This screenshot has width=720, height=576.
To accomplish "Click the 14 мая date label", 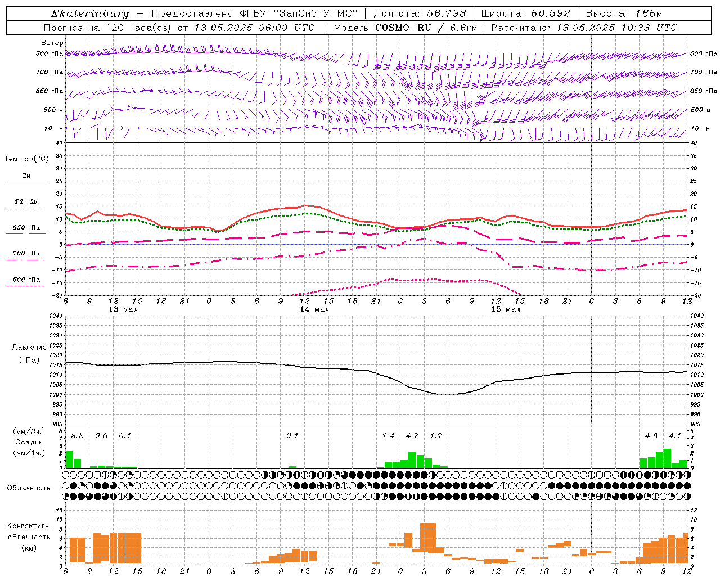I will 314,309.
